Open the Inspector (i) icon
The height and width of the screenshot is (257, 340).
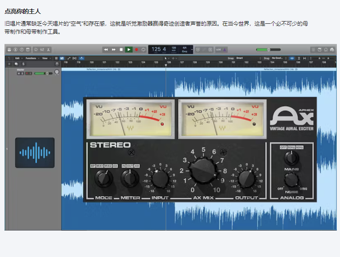pos(15,49)
